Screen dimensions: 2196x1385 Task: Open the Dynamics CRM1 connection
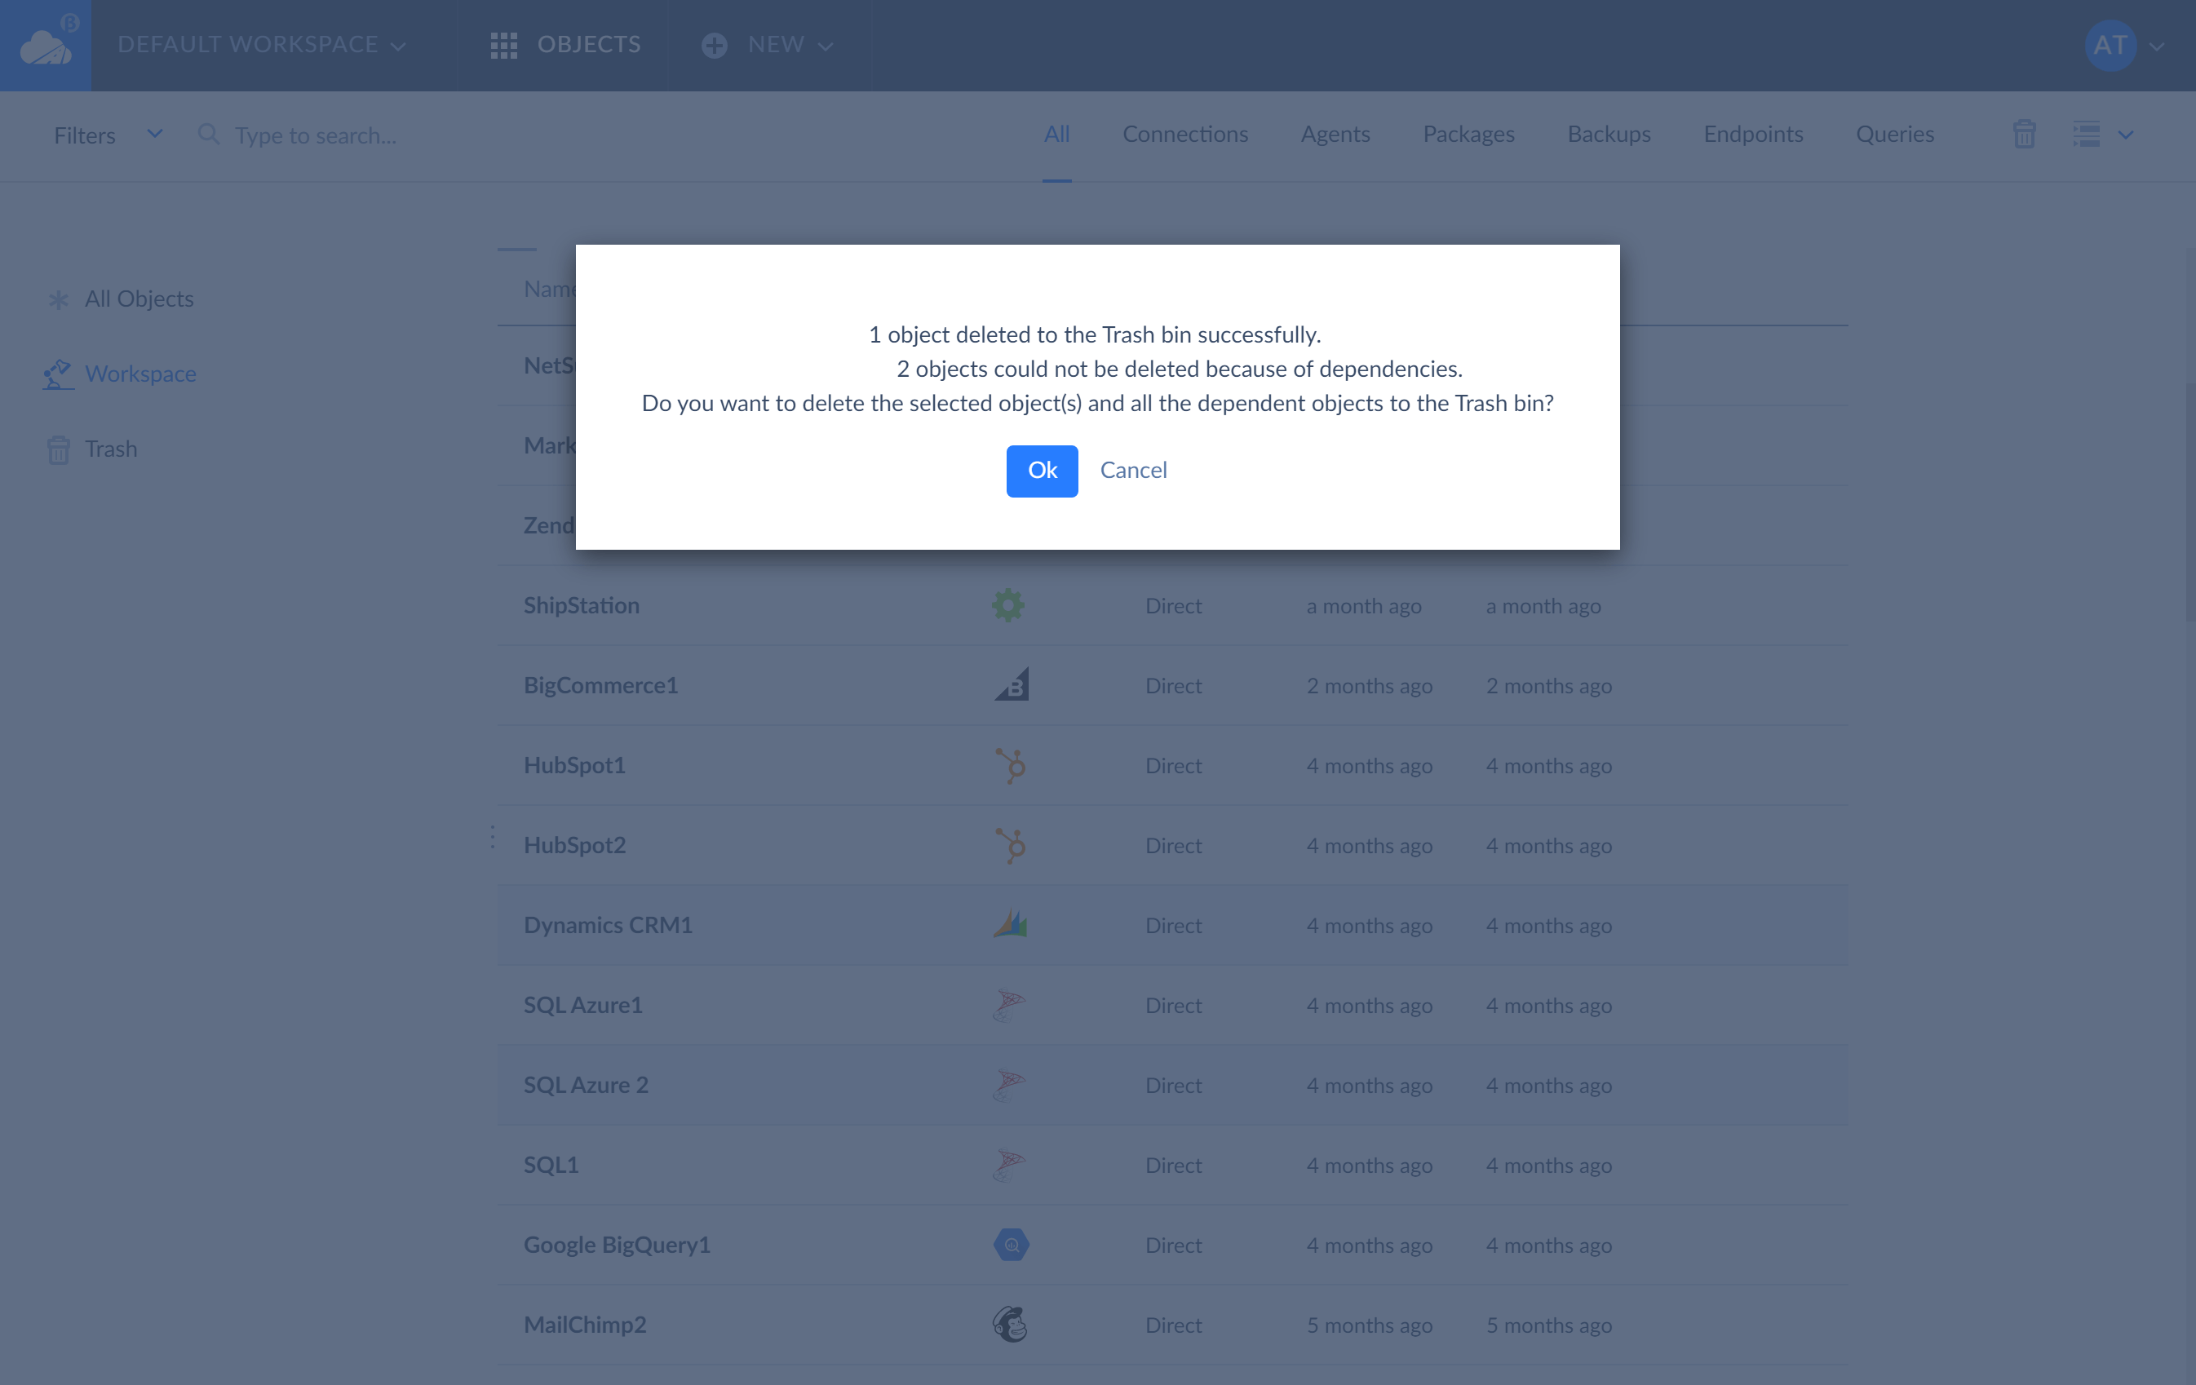(x=608, y=924)
